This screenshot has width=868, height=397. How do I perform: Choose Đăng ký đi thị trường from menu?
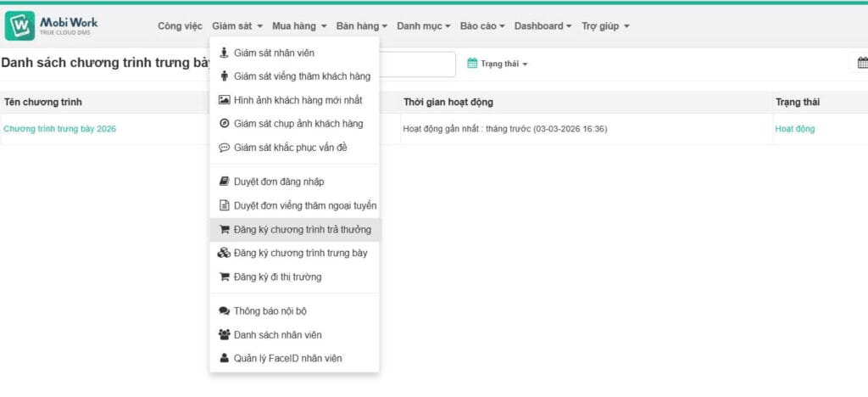tap(277, 277)
